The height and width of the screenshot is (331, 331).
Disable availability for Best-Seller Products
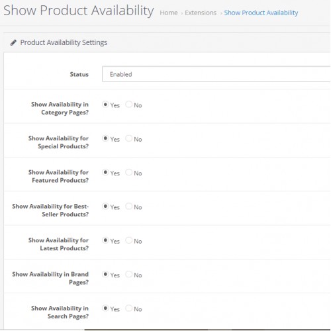[x=128, y=207]
